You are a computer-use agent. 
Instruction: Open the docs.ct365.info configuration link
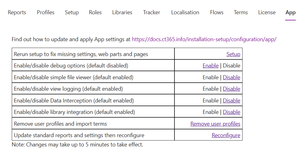click(204, 39)
